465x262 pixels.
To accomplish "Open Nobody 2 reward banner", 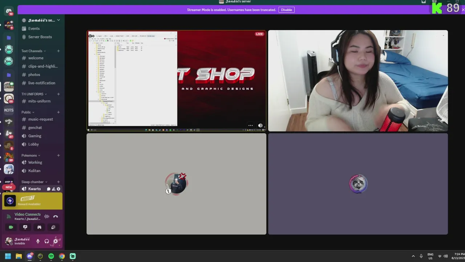I will click(32, 201).
